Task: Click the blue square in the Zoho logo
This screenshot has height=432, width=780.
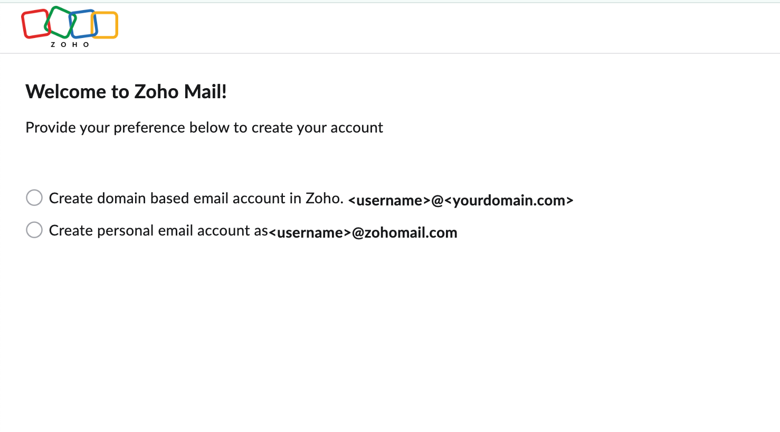Action: 82,24
